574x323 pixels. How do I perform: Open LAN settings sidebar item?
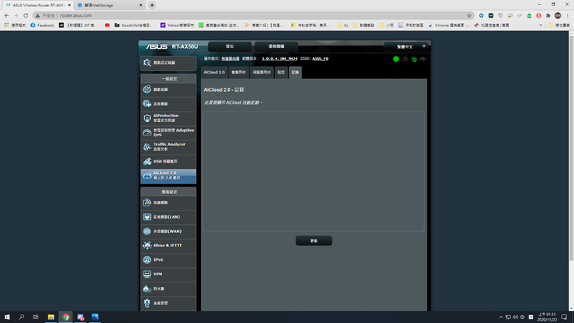(168, 217)
